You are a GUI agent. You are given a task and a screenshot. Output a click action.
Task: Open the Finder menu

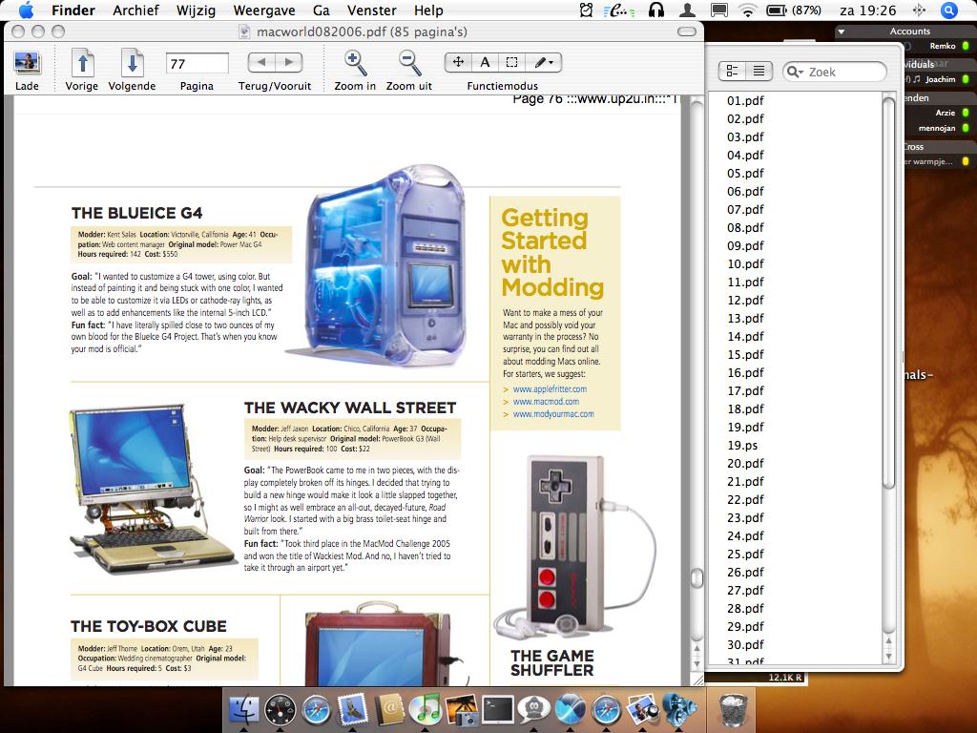(x=73, y=10)
